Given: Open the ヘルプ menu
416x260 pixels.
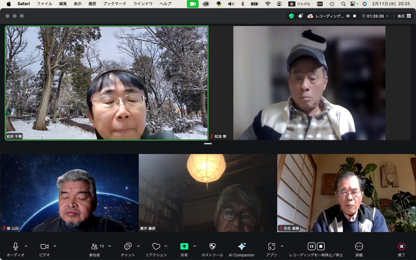Looking at the screenshot, I should click(165, 4).
